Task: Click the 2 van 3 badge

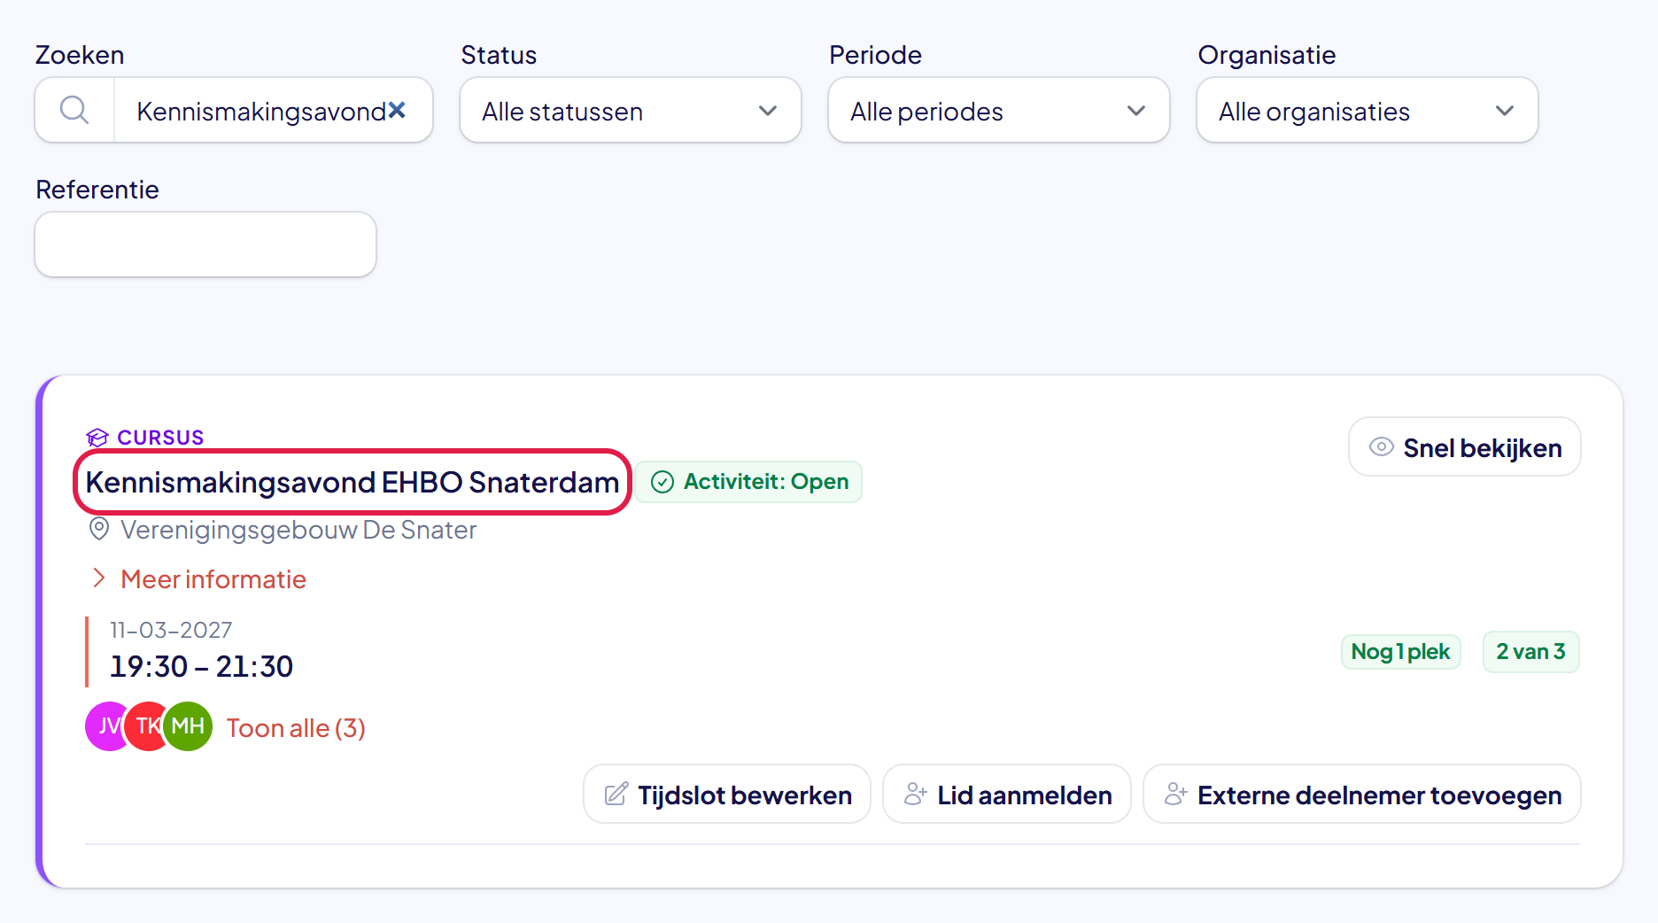Action: click(1531, 652)
